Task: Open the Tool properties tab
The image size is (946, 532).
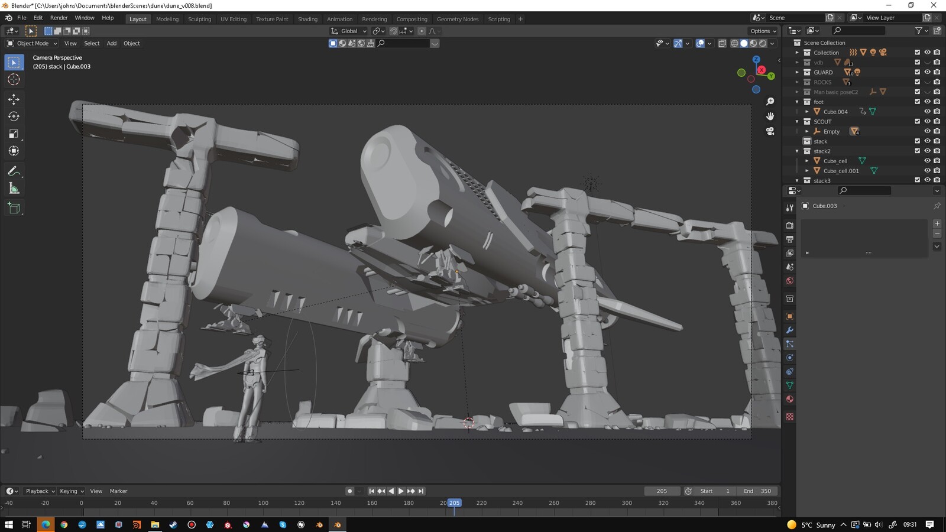Action: 789,208
